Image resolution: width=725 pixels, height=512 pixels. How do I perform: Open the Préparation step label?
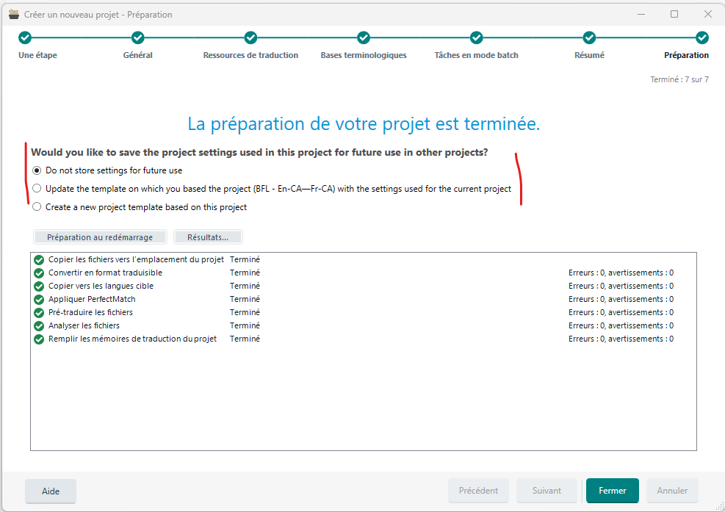pos(686,55)
